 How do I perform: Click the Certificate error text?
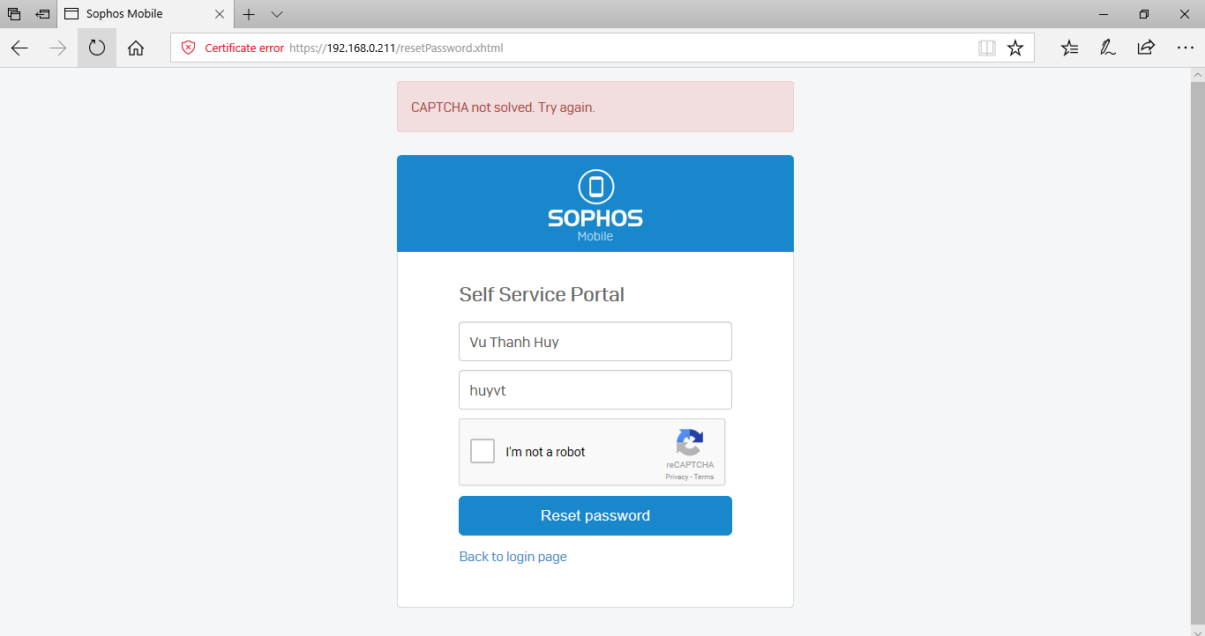tap(244, 48)
